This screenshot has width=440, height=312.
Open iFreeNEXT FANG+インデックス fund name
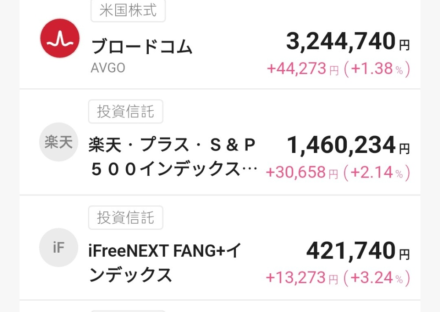pyautogui.click(x=165, y=263)
